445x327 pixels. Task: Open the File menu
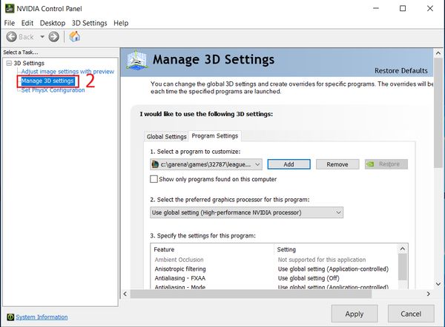point(10,23)
